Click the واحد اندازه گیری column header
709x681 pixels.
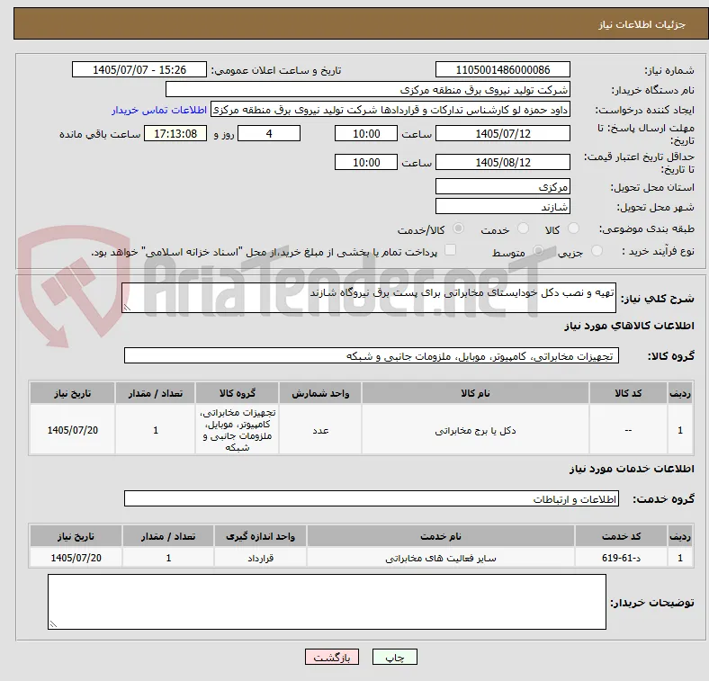(260, 536)
